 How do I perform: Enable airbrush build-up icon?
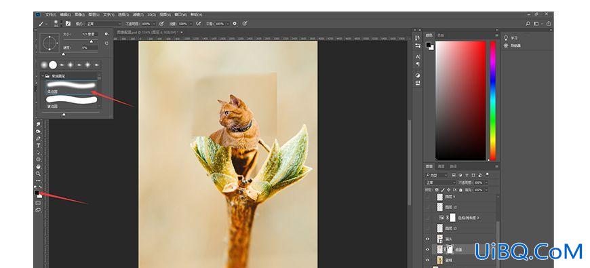198,24
